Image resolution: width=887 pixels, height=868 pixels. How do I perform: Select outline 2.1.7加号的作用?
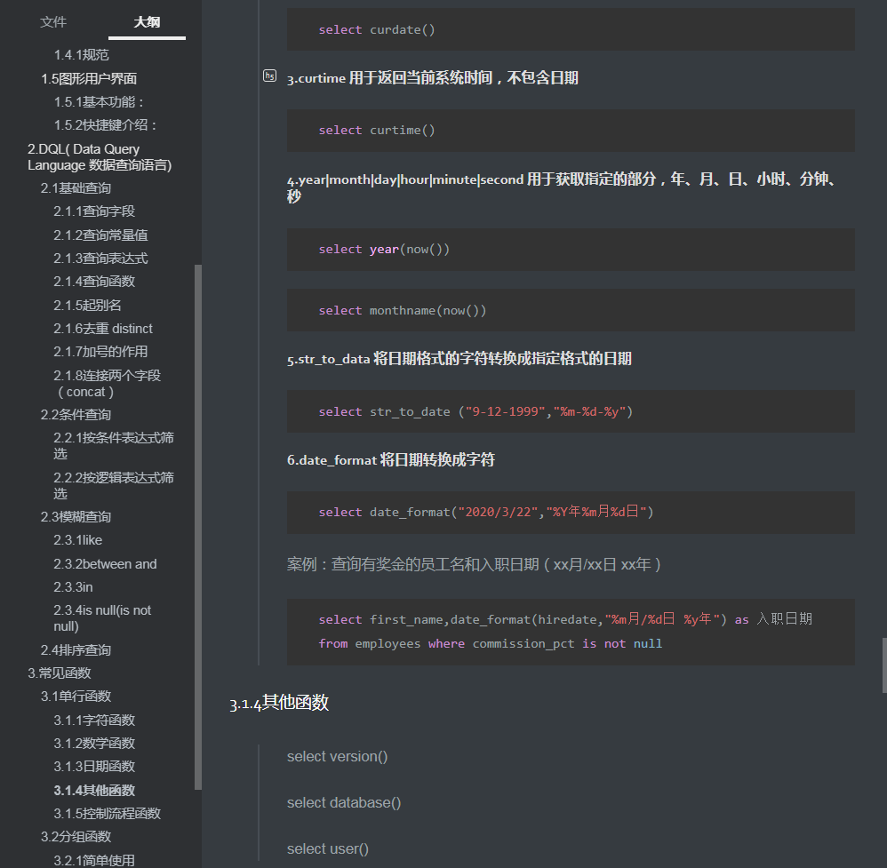100,352
